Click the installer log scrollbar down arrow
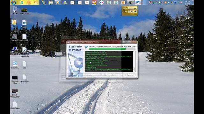The height and width of the screenshot is (114, 204). [134, 71]
